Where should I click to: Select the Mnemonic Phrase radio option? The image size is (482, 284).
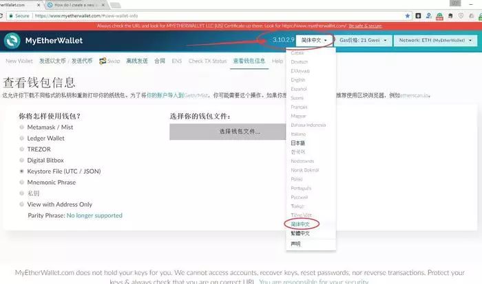point(21,182)
